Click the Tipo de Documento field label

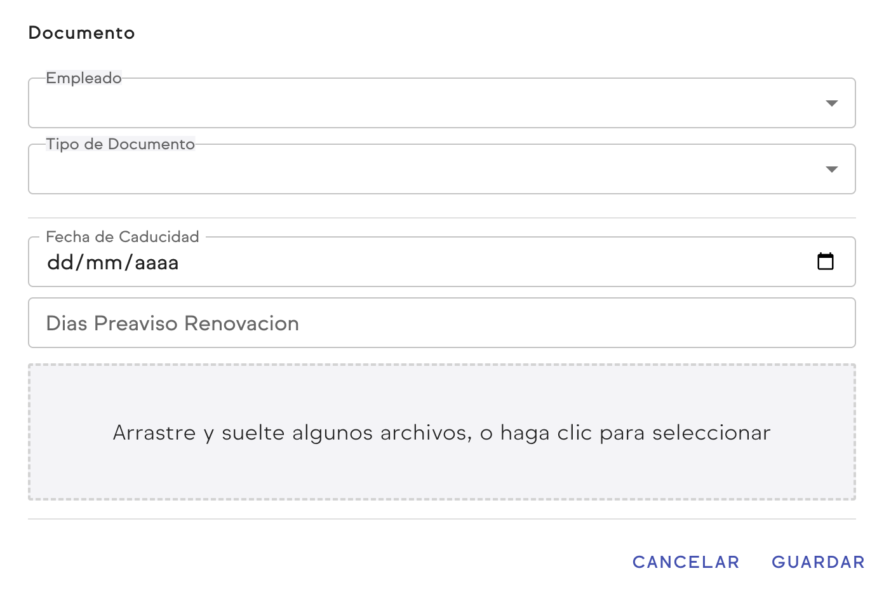(x=120, y=144)
